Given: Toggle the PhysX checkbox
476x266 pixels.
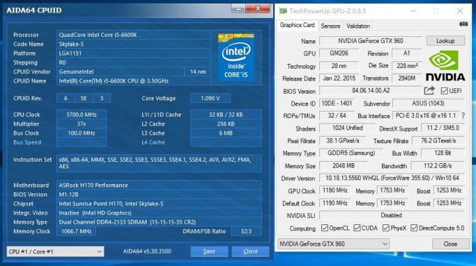Looking at the screenshot, I should [x=385, y=228].
